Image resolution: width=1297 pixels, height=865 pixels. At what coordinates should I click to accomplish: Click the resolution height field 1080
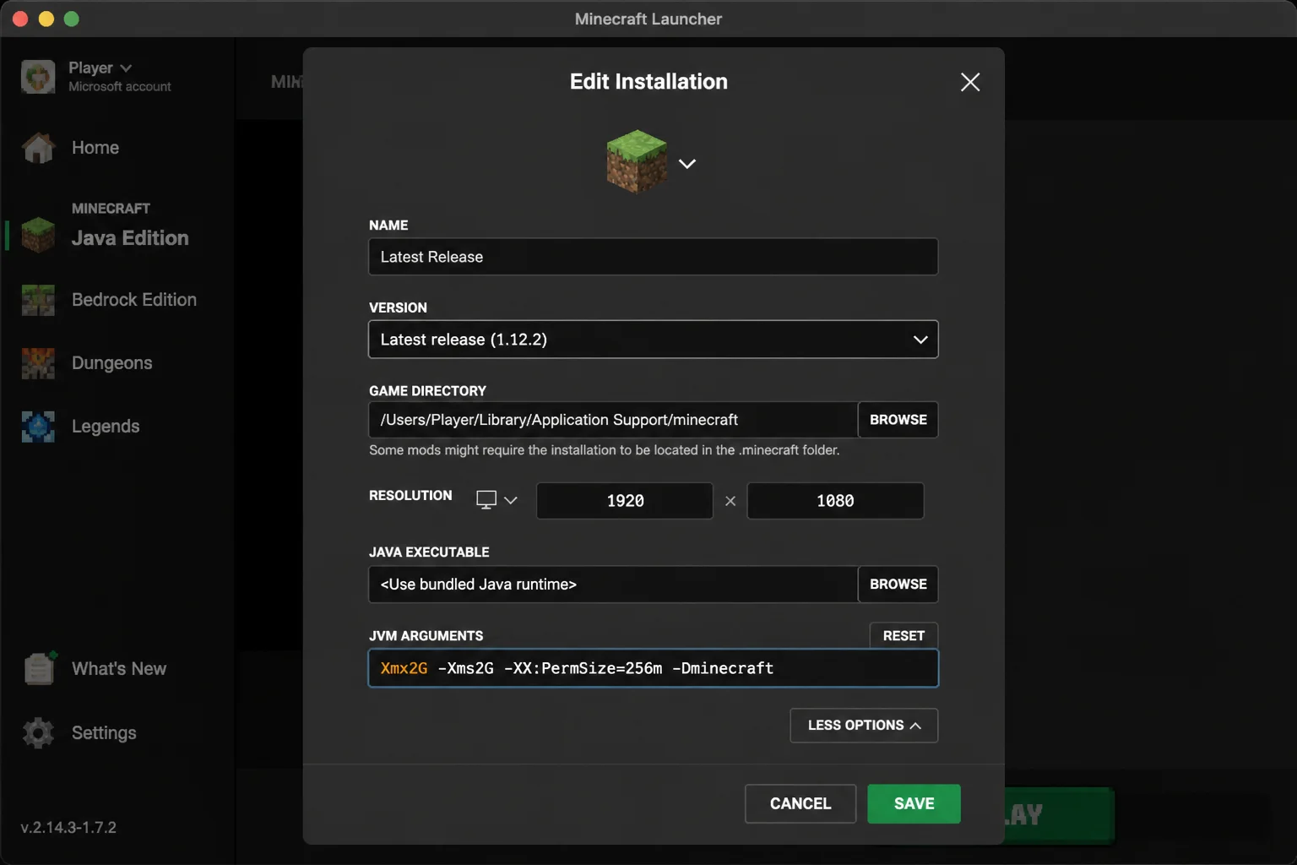pyautogui.click(x=835, y=501)
